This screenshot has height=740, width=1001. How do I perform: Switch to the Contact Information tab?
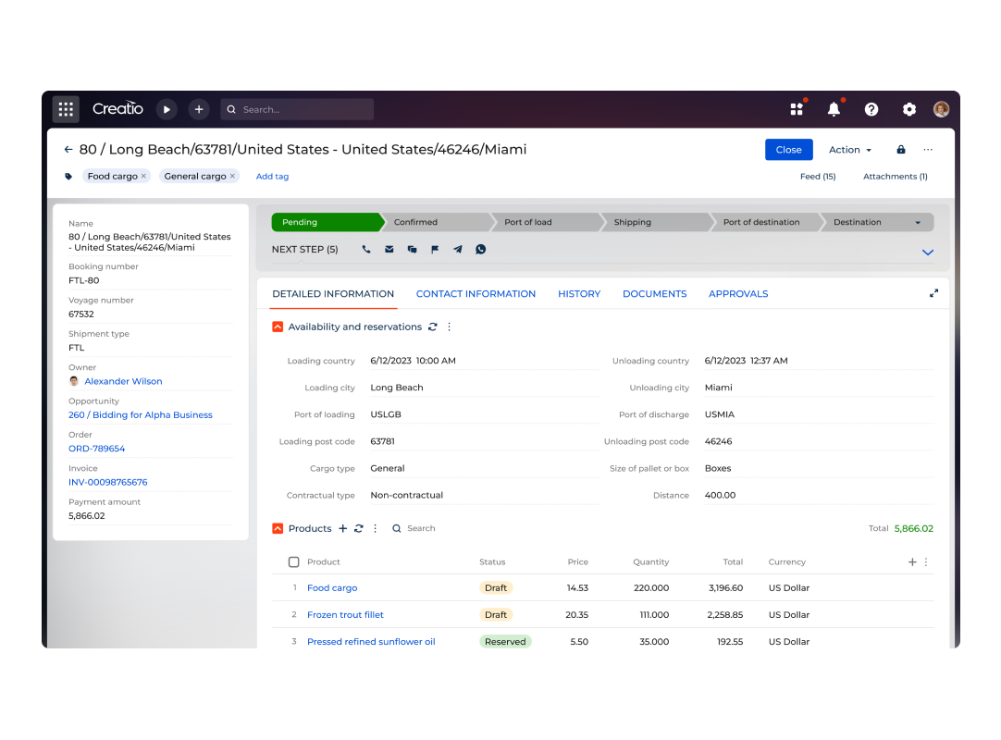[476, 294]
